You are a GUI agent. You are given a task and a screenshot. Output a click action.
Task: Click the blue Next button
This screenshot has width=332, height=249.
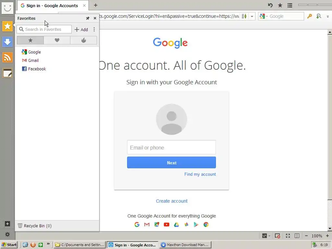point(172,163)
